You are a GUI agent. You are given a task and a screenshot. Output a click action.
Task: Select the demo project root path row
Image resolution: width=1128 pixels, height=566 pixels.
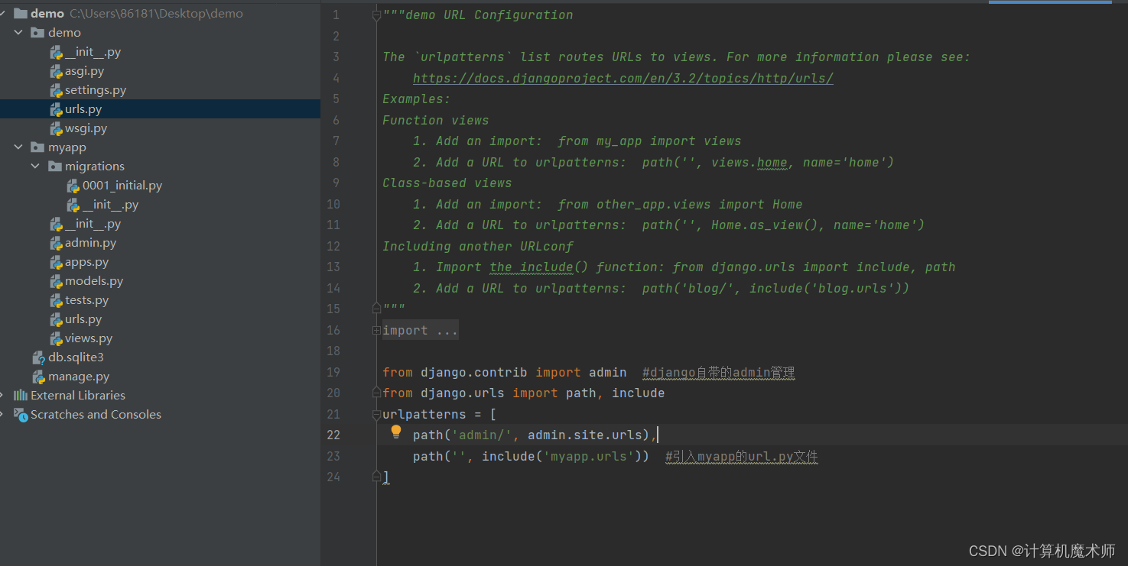click(160, 14)
